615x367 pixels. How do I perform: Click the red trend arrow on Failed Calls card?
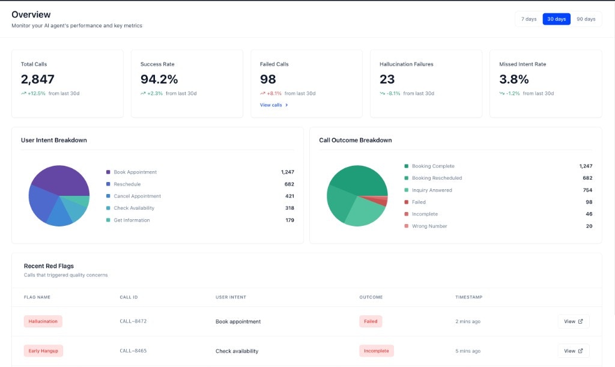tap(261, 94)
